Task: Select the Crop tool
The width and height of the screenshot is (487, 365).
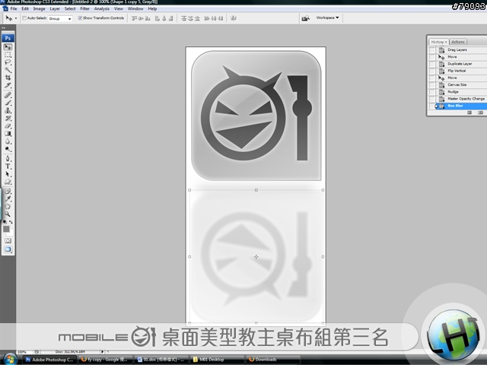Action: [8, 78]
